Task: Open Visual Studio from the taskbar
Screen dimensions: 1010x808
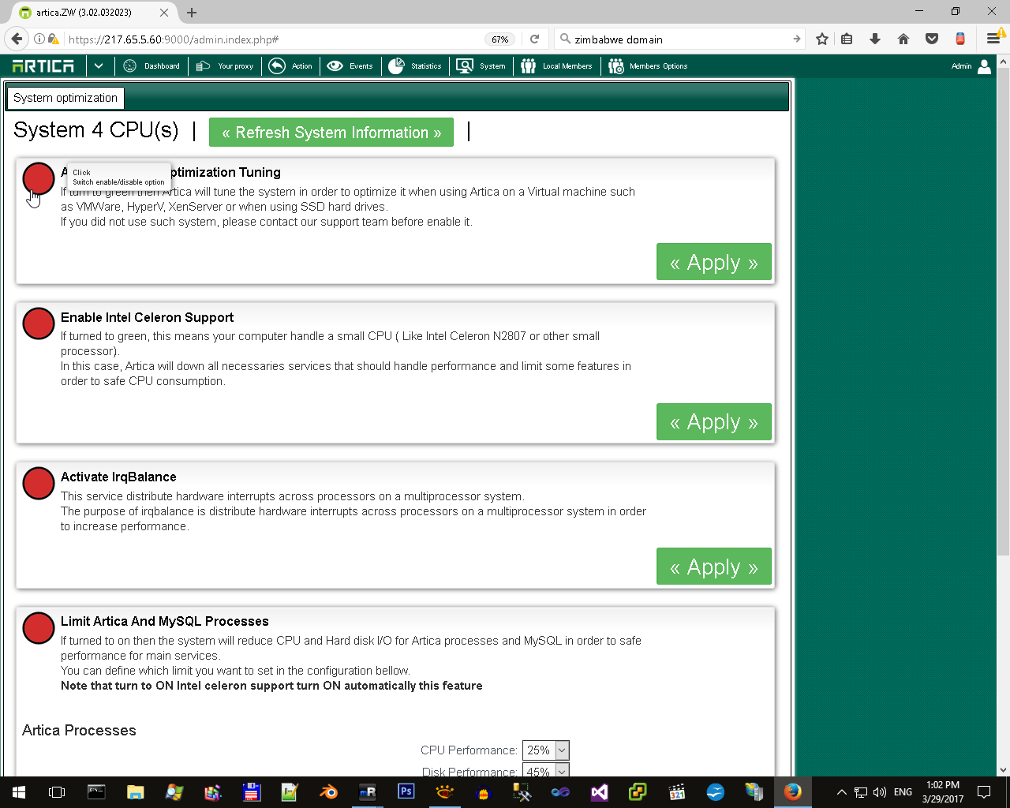Action: point(600,791)
